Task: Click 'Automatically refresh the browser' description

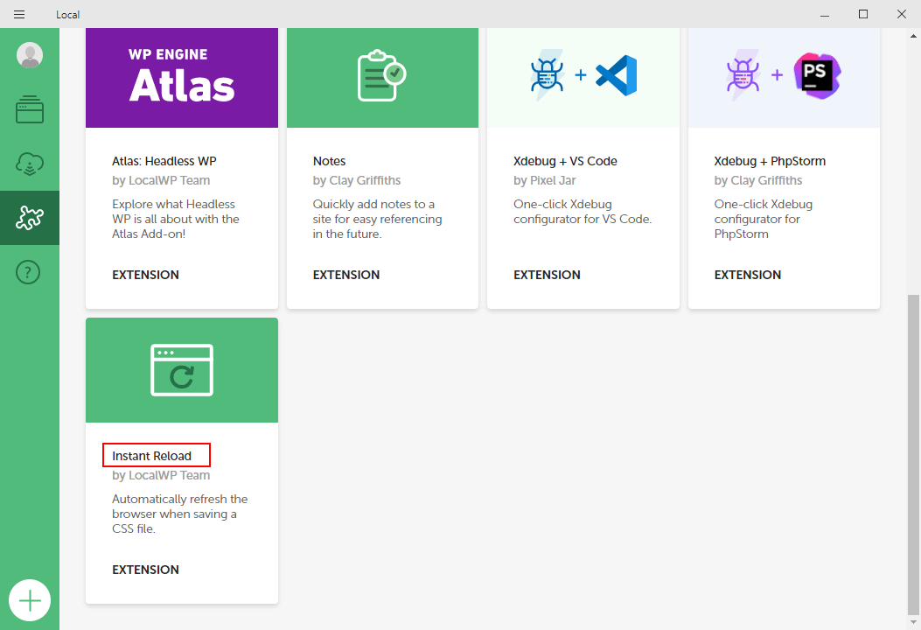Action: (179, 514)
